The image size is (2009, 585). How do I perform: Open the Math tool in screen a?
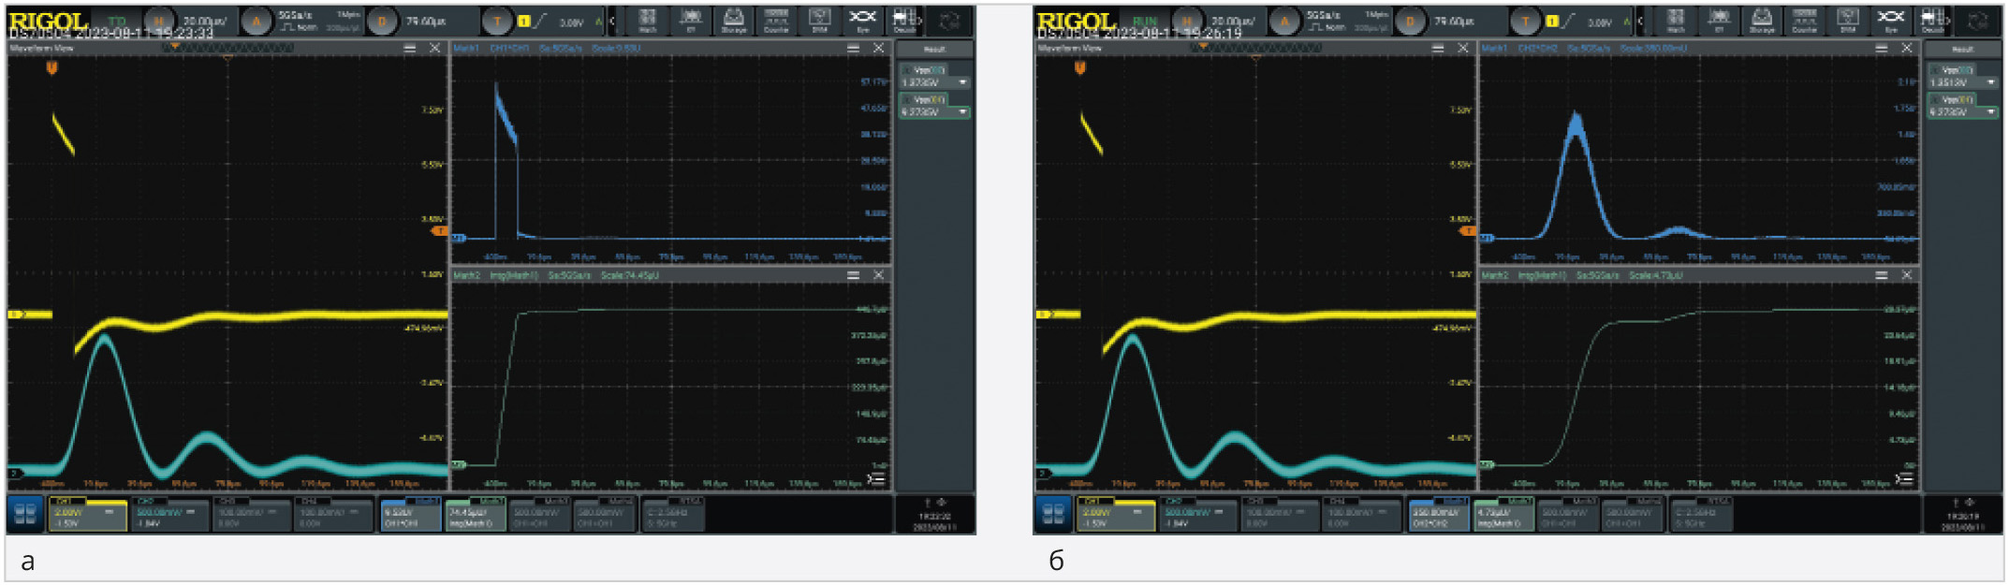[x=647, y=21]
